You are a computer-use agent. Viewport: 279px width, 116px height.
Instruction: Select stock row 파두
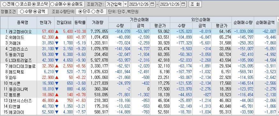click(138, 78)
